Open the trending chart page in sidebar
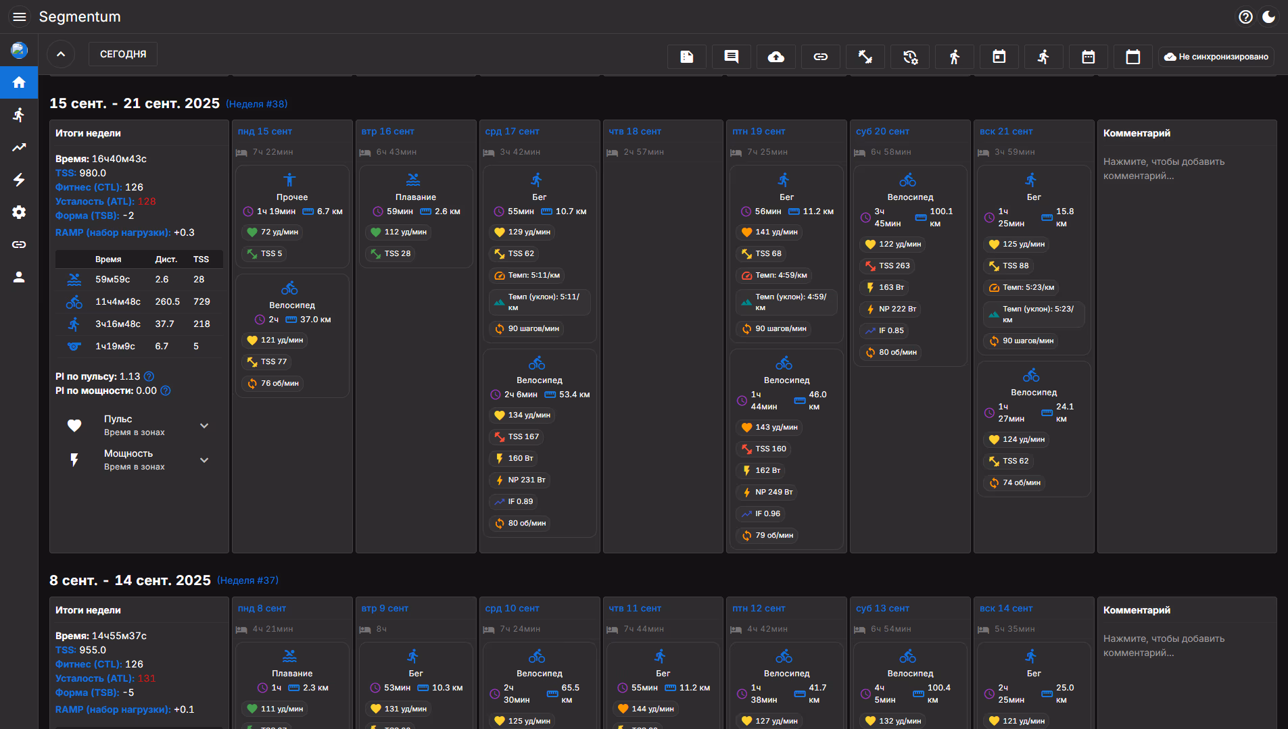 point(19,147)
